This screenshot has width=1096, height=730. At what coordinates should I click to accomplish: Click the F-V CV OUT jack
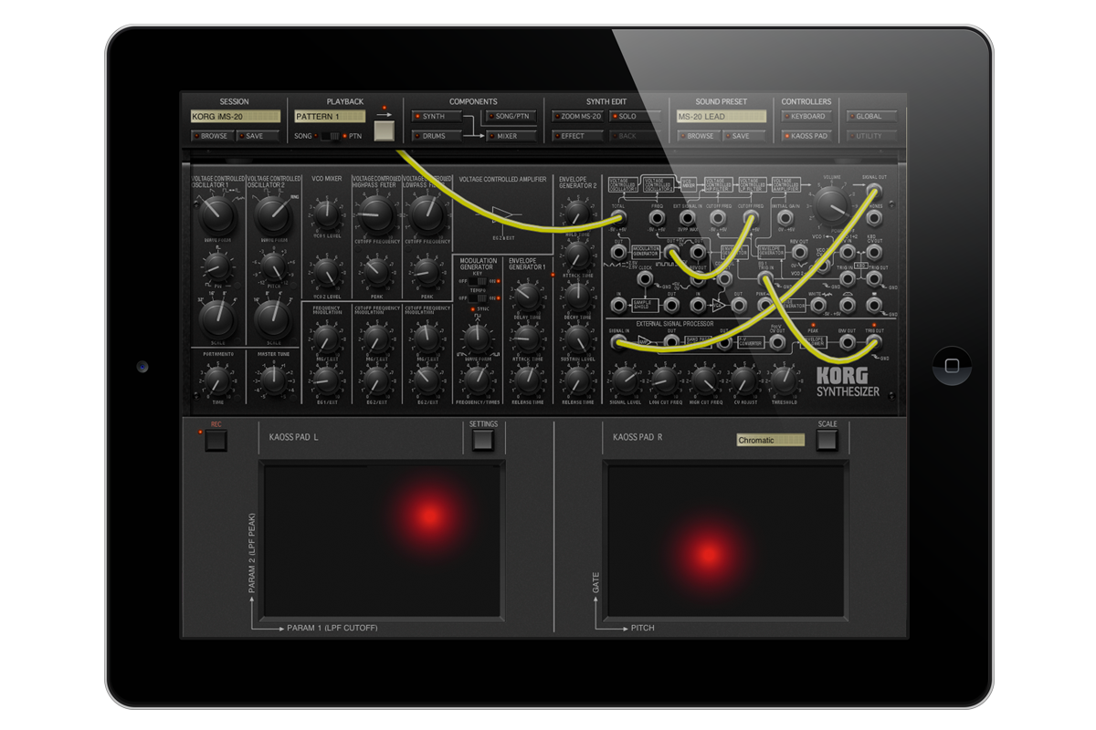(x=776, y=342)
